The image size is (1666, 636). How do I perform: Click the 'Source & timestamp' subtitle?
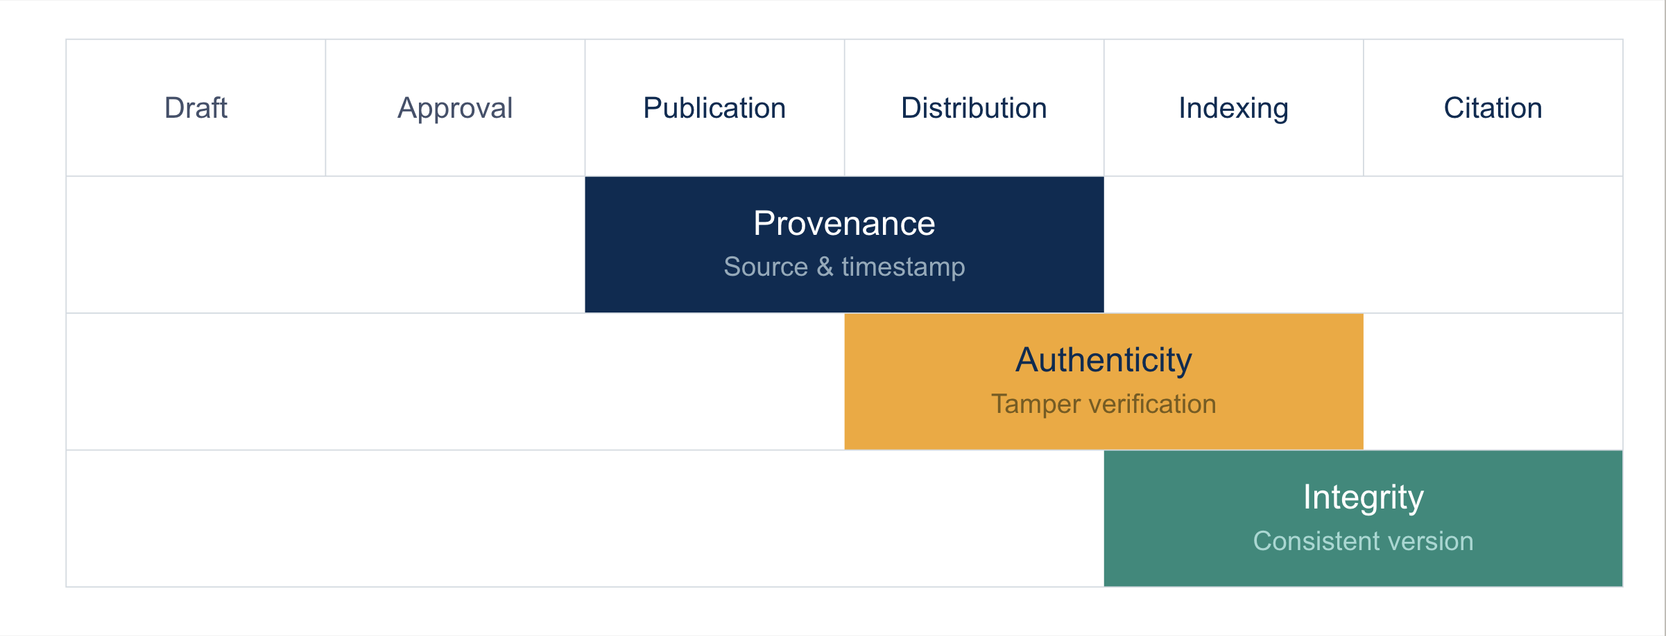844,267
